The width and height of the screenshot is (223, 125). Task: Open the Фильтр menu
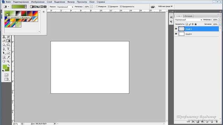pos(71,2)
